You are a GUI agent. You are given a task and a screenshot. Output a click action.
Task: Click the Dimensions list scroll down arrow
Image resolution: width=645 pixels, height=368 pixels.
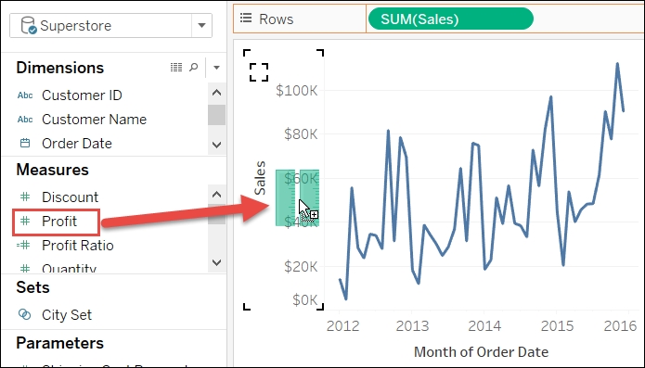point(217,145)
